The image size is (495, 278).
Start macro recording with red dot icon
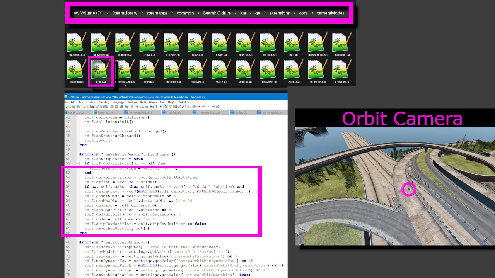pos(199,107)
